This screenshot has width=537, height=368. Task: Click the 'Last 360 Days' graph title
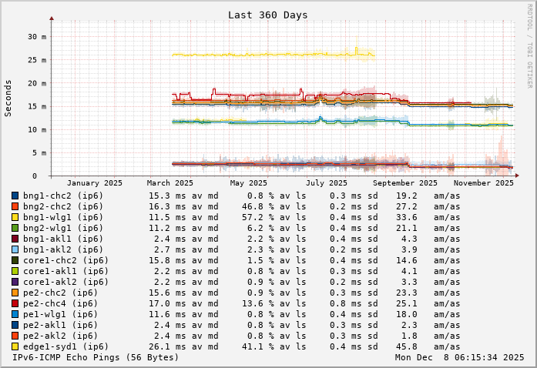(267, 15)
